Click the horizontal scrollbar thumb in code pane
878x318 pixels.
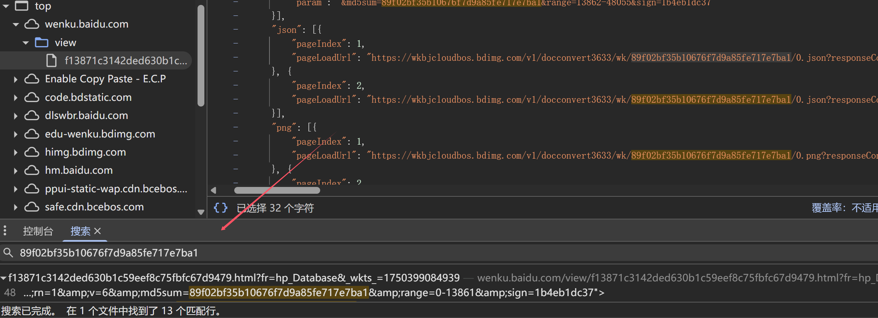277,190
